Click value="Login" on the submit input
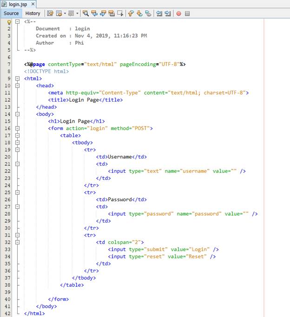The width and height of the screenshot is (290, 317). tap(190, 250)
